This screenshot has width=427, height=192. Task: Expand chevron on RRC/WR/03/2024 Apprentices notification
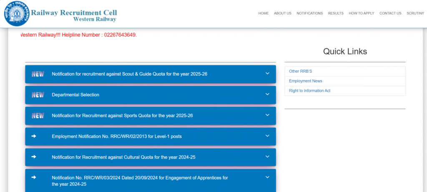click(267, 177)
